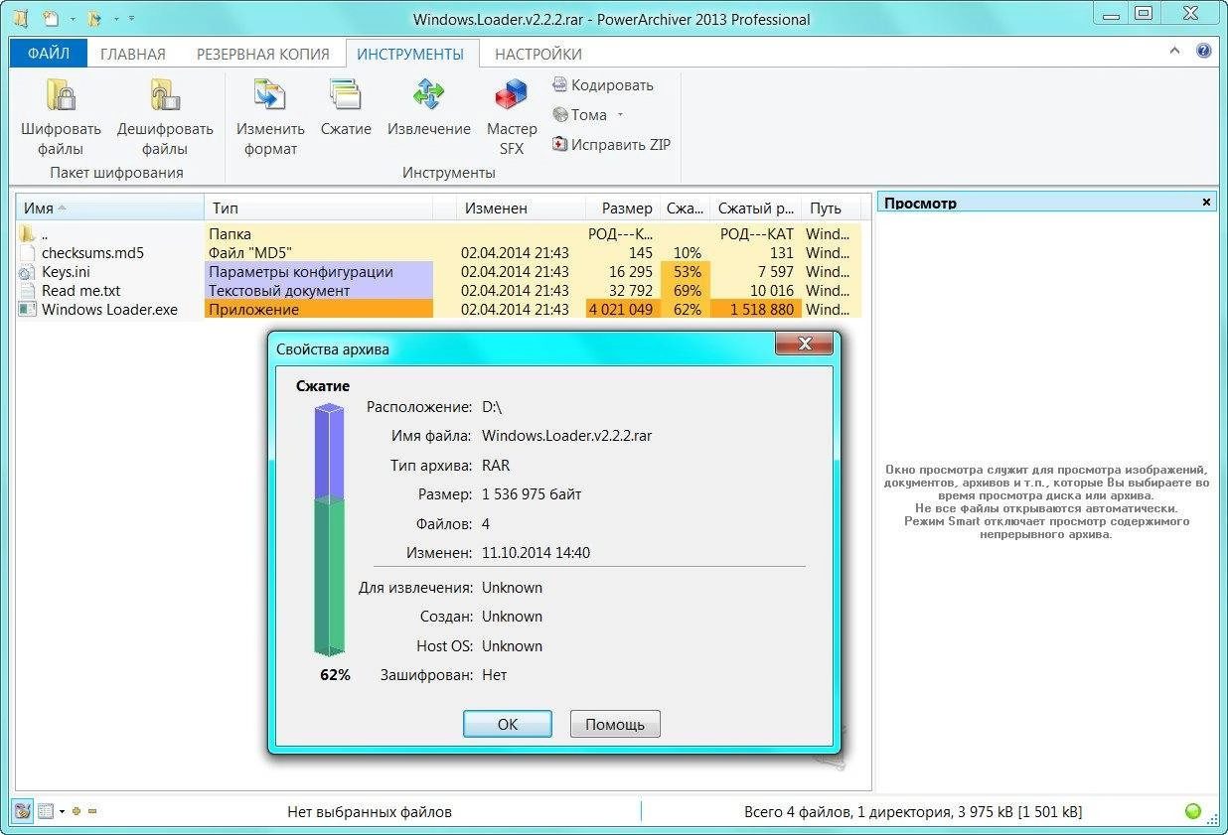1228x835 pixels.
Task: Click the 'Нет выбранных файлов' status text
Action: click(370, 812)
